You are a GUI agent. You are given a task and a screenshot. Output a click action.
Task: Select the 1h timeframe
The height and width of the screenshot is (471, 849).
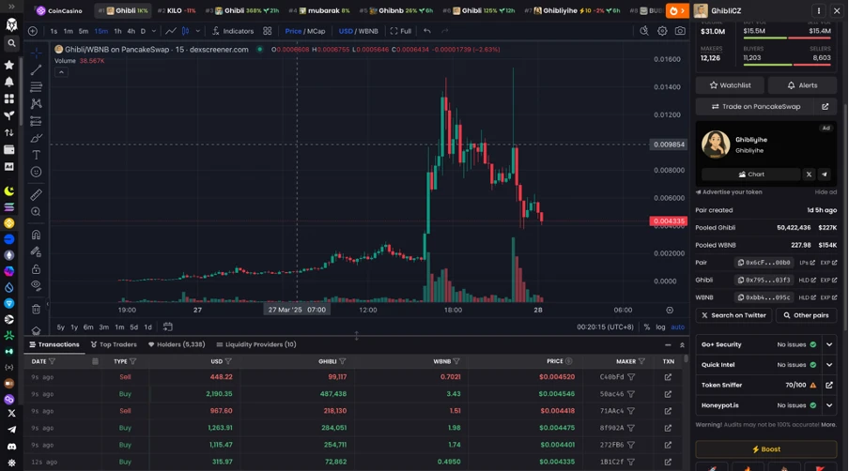(x=117, y=31)
